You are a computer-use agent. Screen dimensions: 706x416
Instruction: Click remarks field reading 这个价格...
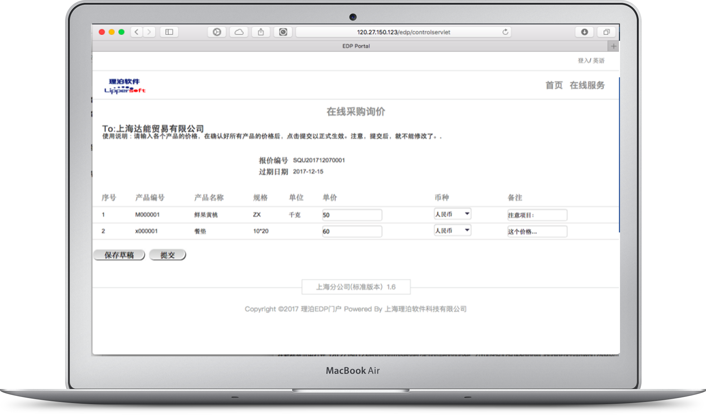pyautogui.click(x=537, y=232)
